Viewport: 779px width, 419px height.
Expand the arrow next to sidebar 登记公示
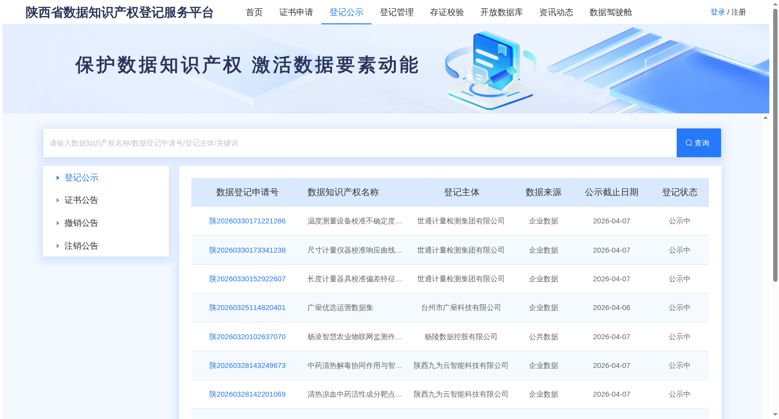tap(58, 178)
